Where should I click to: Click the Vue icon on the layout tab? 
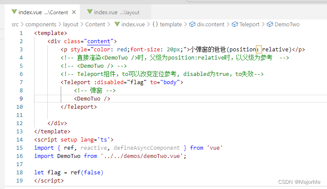click(90, 12)
